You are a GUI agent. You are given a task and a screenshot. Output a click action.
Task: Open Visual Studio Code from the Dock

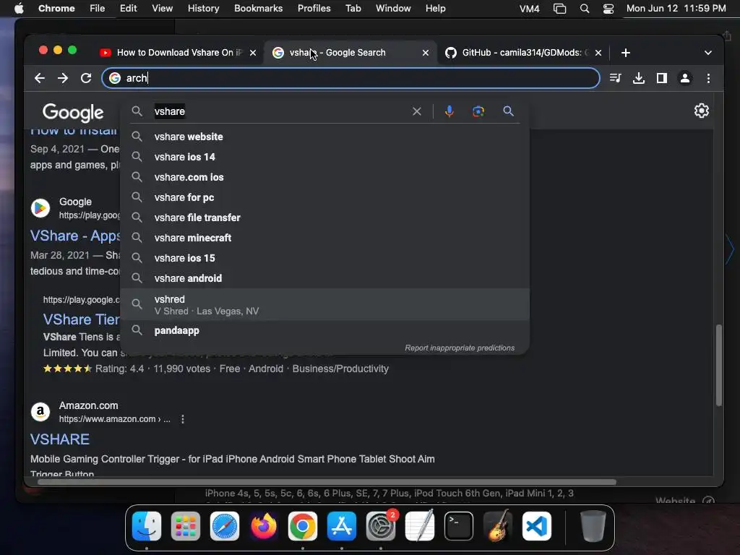537,526
